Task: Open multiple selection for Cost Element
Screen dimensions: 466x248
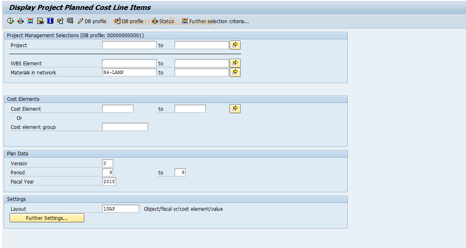Action: pos(235,109)
